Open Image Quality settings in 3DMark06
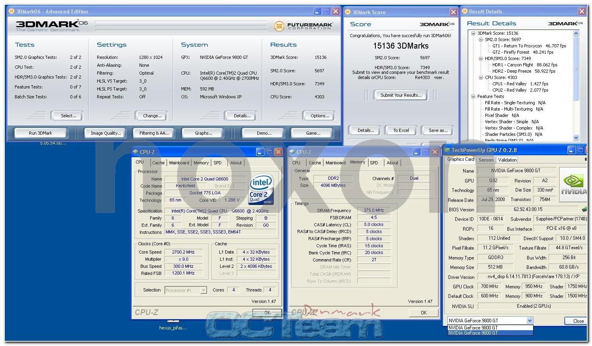 point(106,133)
